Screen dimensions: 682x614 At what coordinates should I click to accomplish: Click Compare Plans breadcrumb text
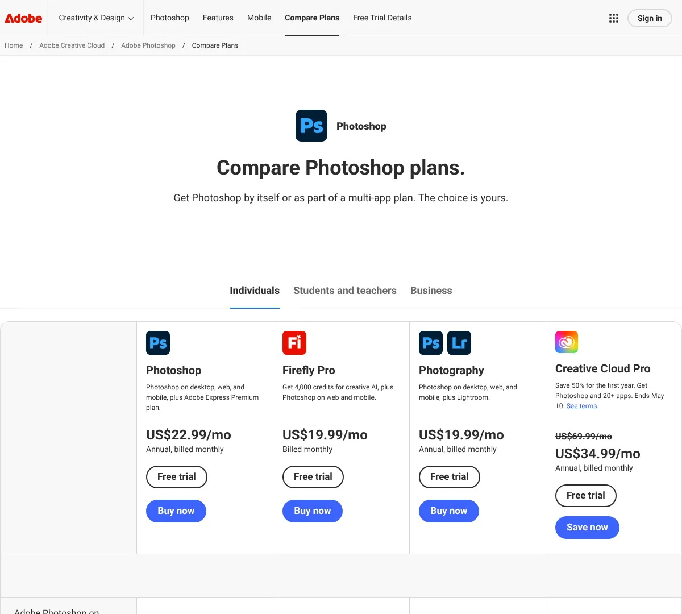pyautogui.click(x=215, y=45)
